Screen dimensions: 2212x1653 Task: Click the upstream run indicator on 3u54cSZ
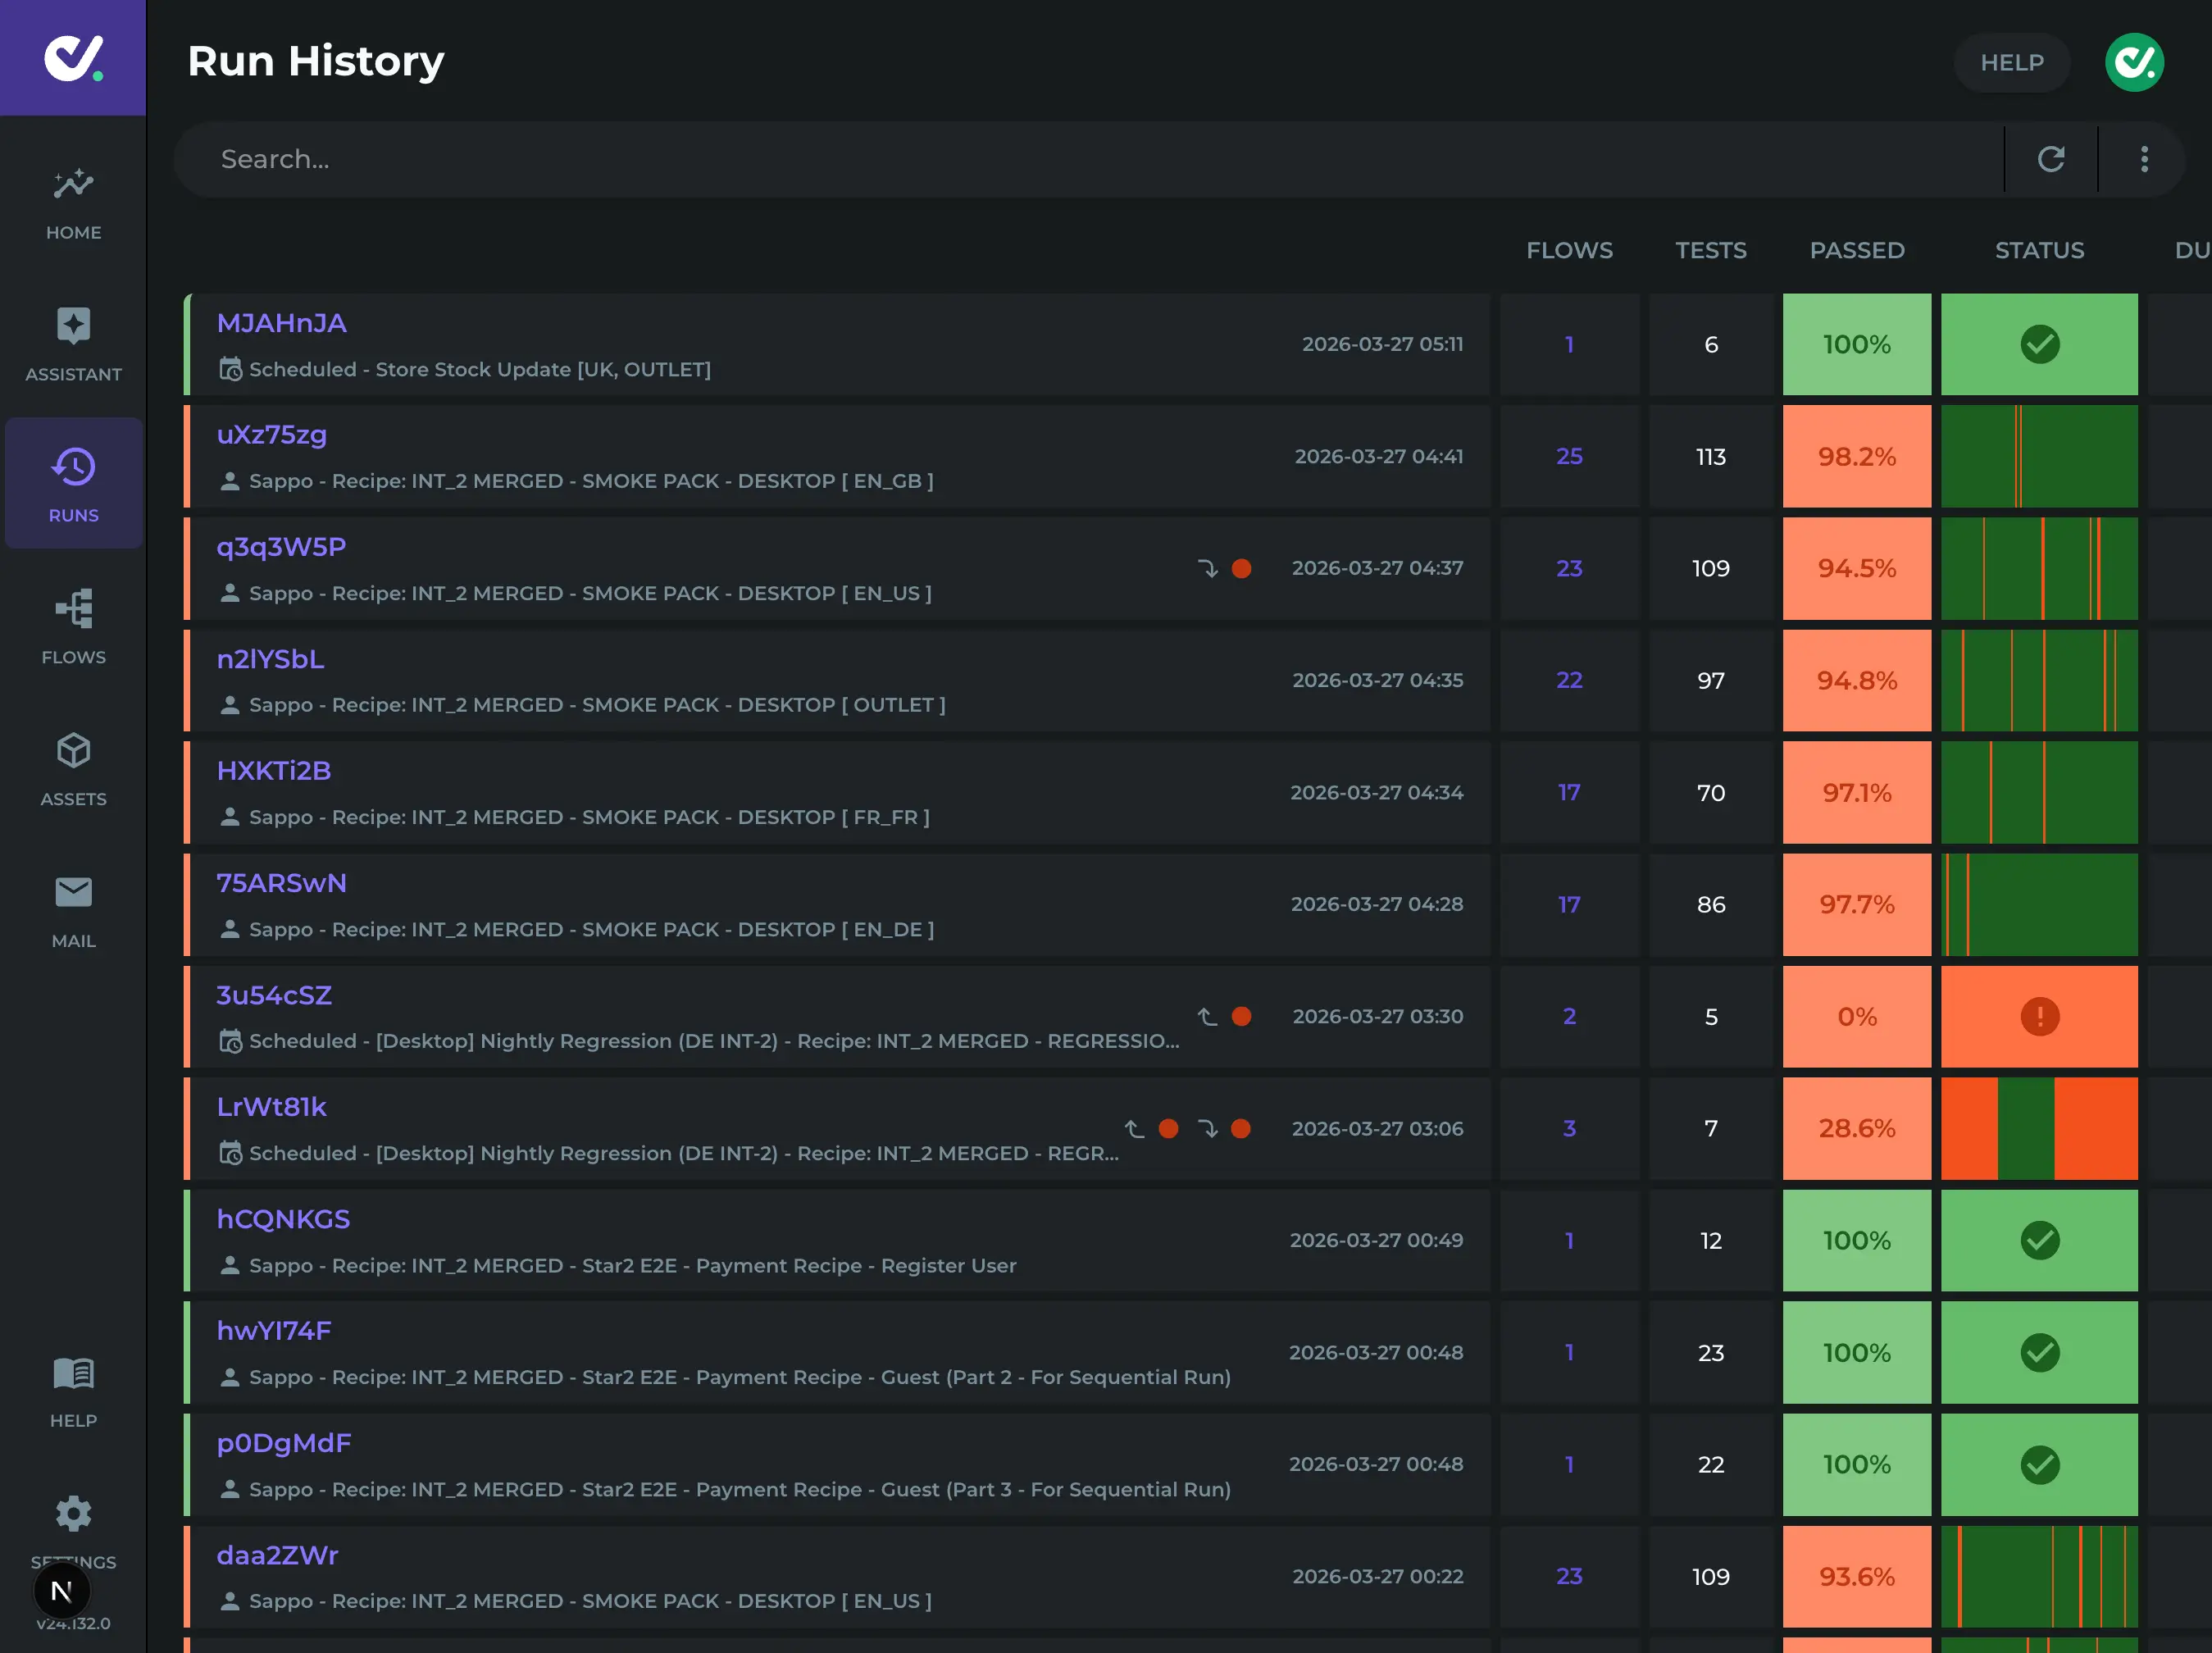click(1208, 1016)
